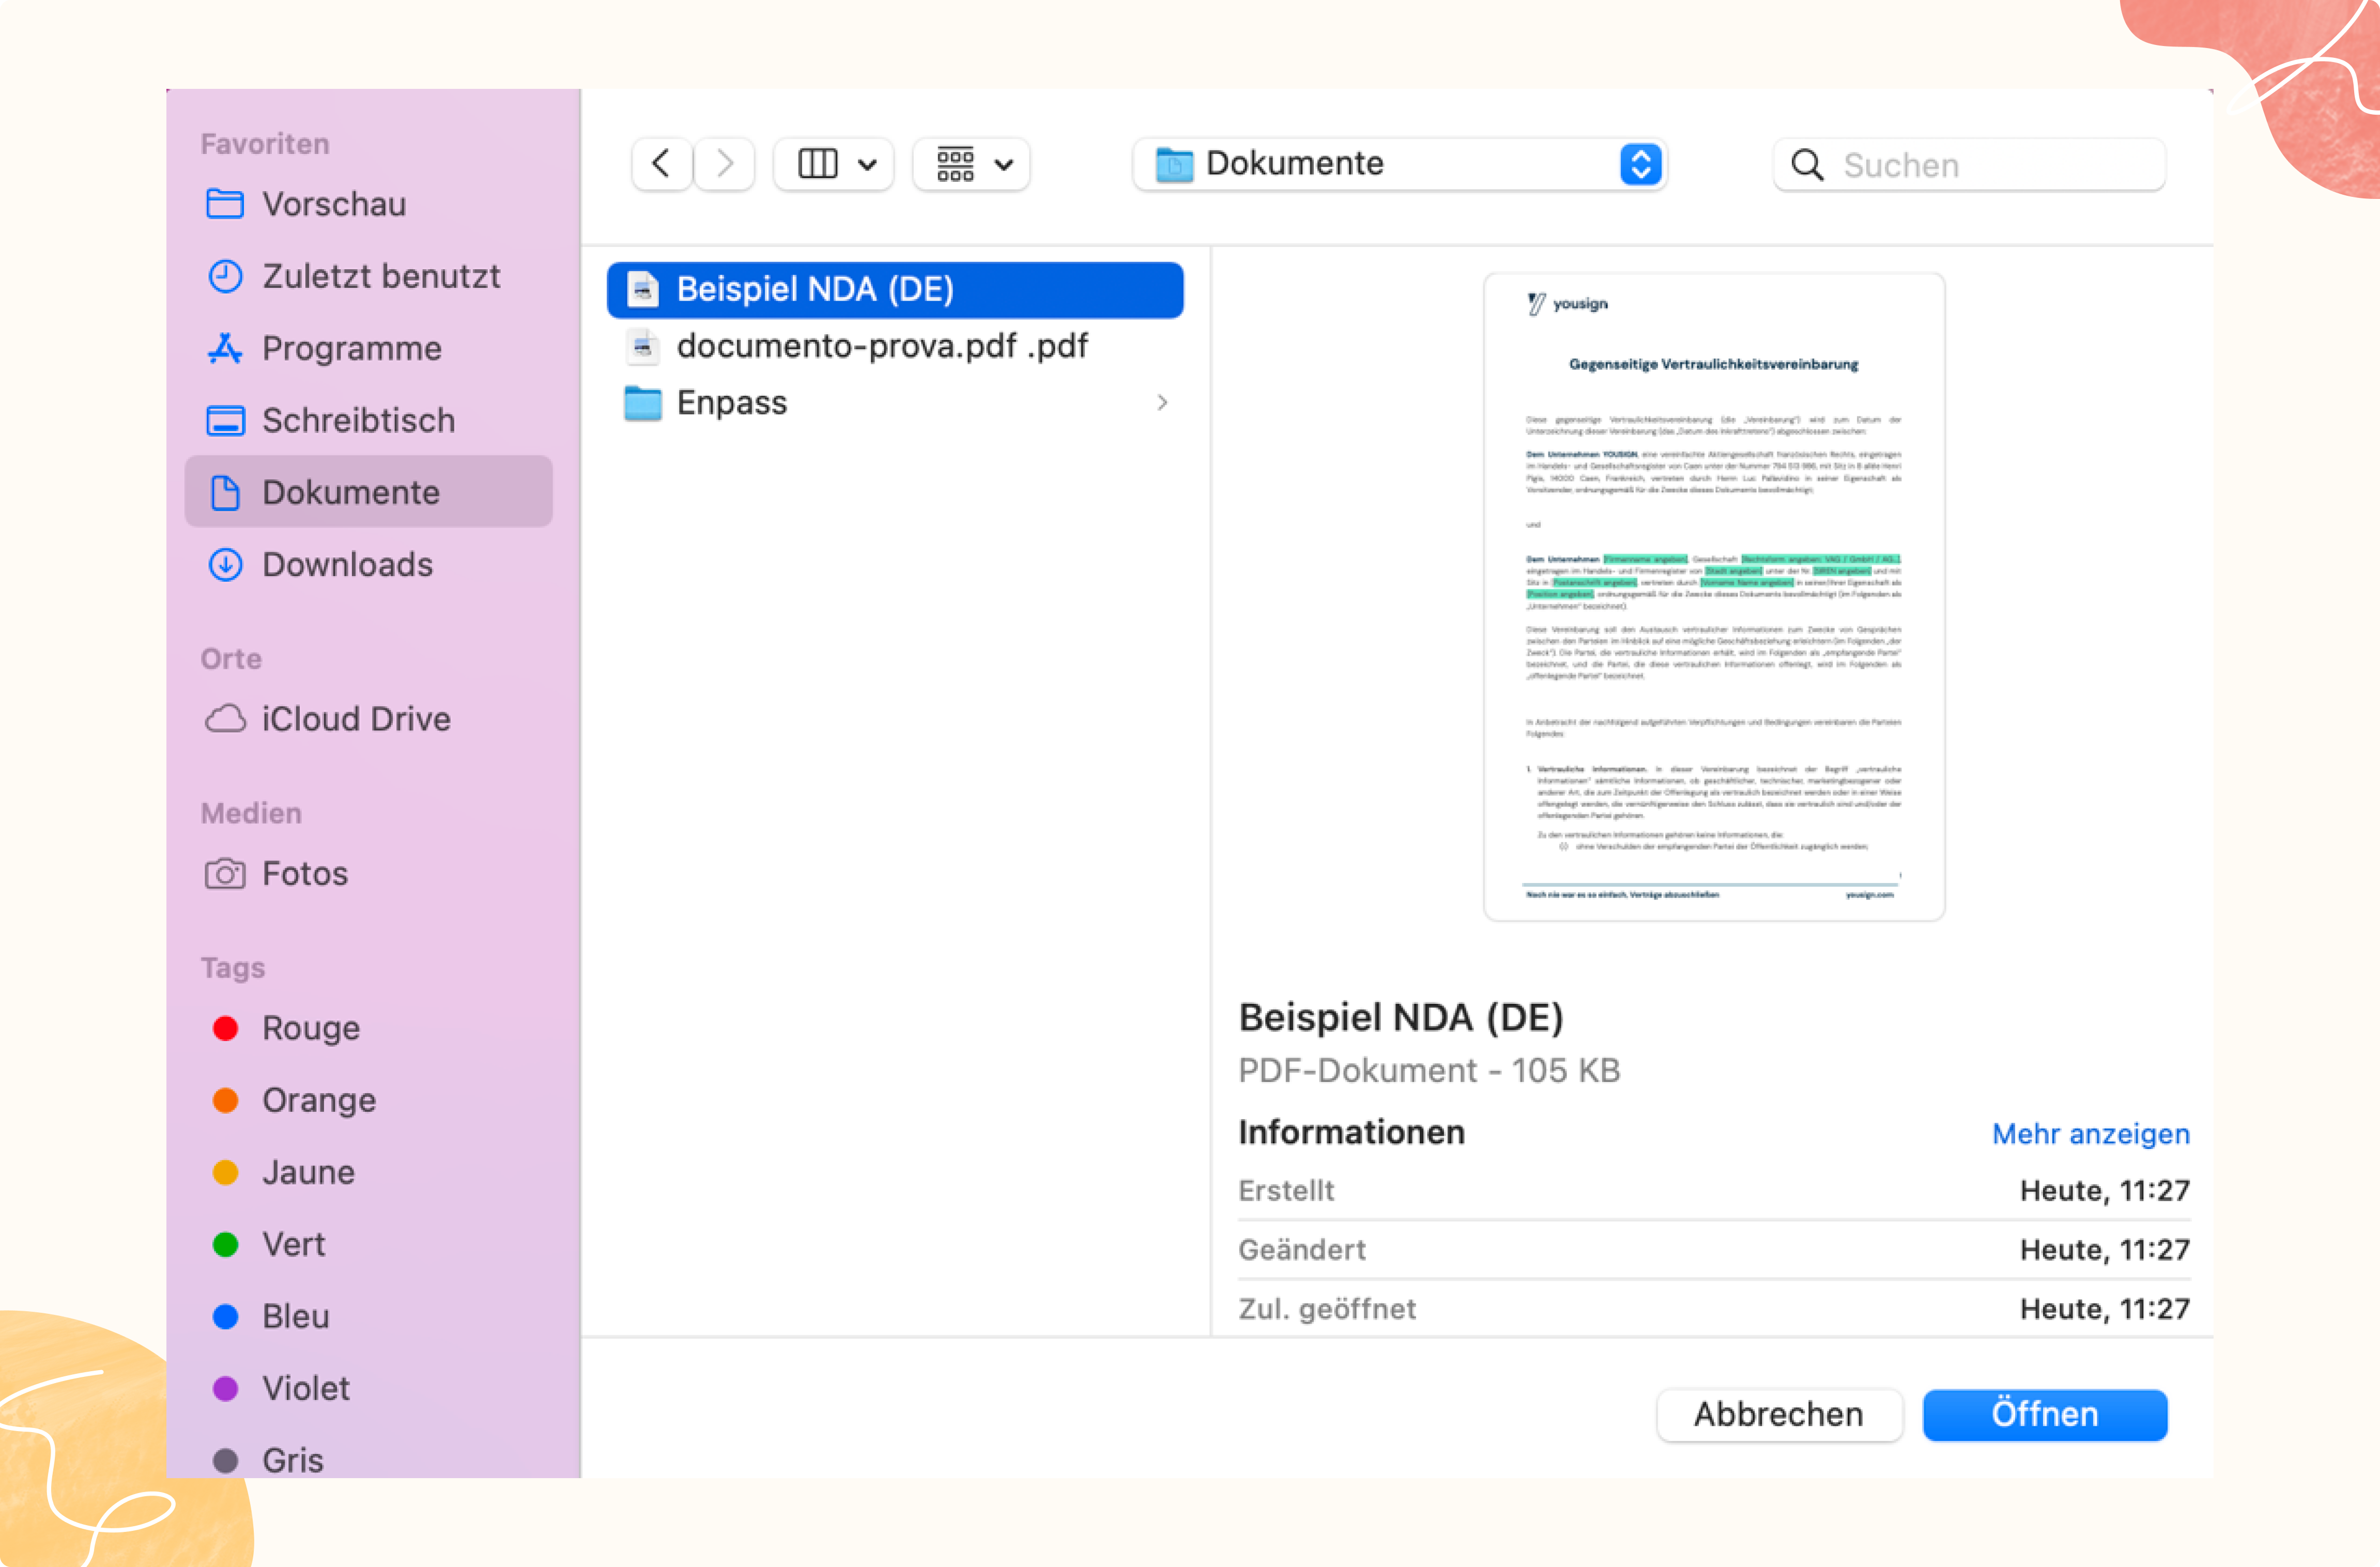The height and width of the screenshot is (1567, 2380).
Task: Open the grouping options grid dropdown
Action: click(972, 164)
